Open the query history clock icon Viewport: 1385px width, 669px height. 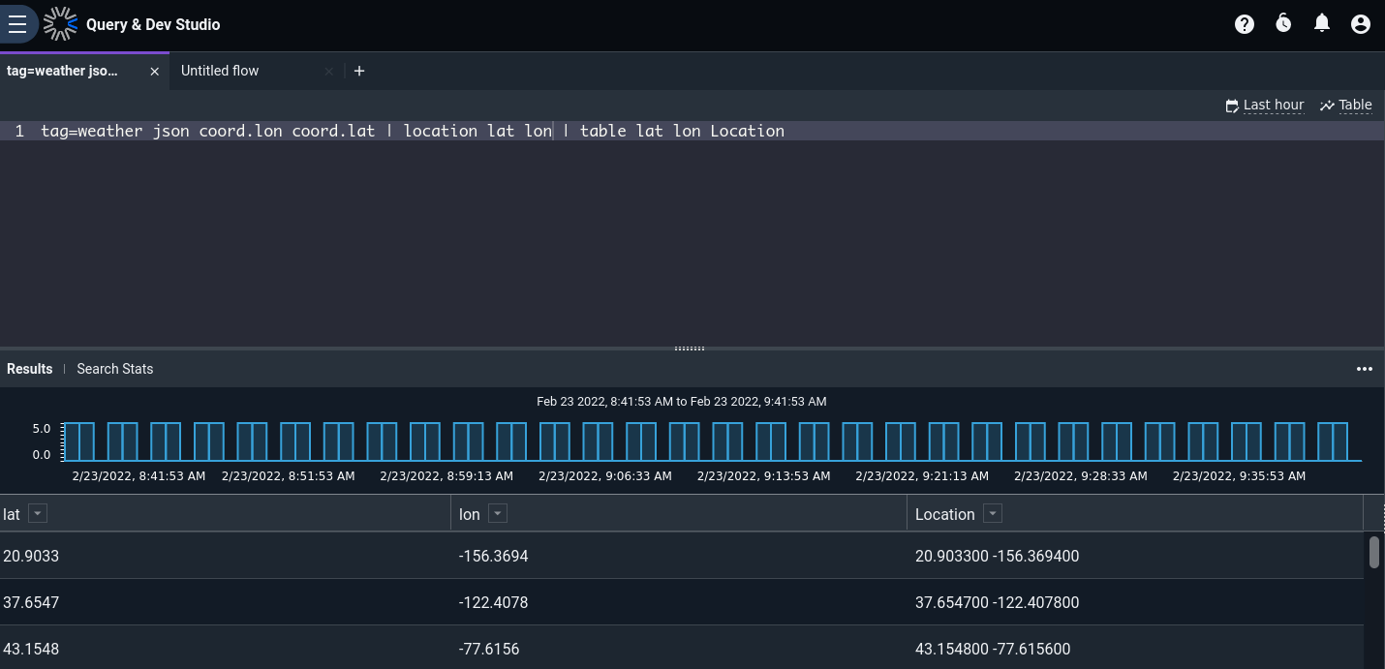(x=1283, y=23)
